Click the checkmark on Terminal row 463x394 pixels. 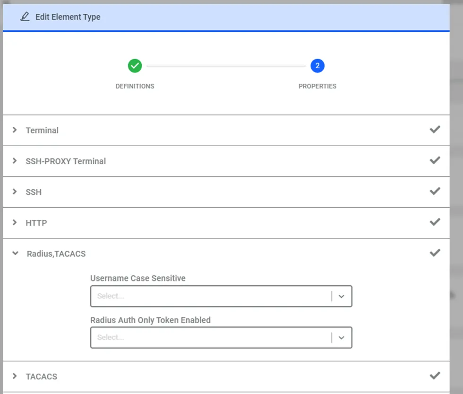[435, 130]
